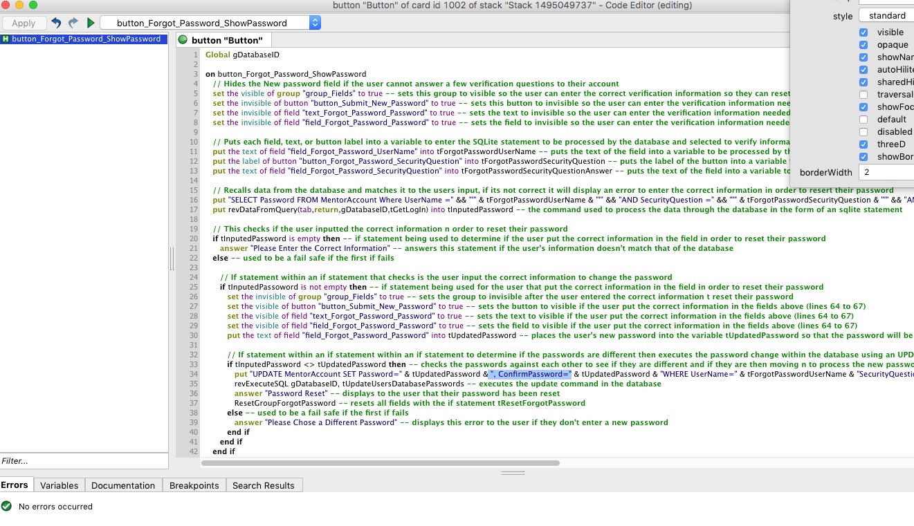This screenshot has width=914, height=526.
Task: Click the Filter handlers input field
Action: pos(83,461)
